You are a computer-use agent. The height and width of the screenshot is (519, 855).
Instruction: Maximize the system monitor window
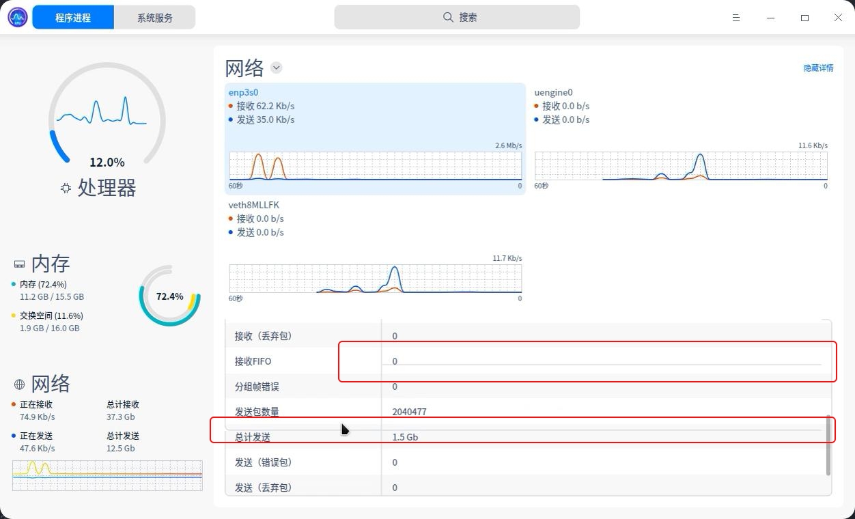pyautogui.click(x=804, y=18)
